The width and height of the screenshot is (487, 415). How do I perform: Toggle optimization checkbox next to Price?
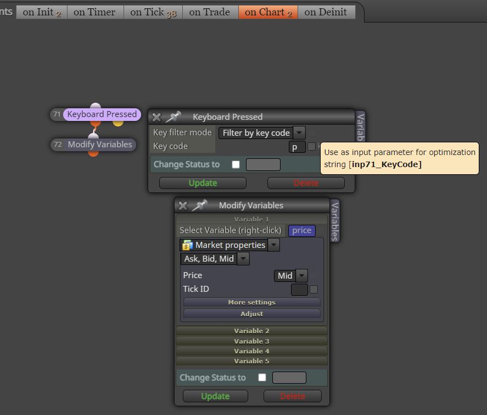tap(314, 275)
